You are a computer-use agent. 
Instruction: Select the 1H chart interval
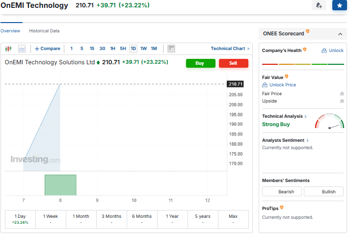click(x=112, y=49)
